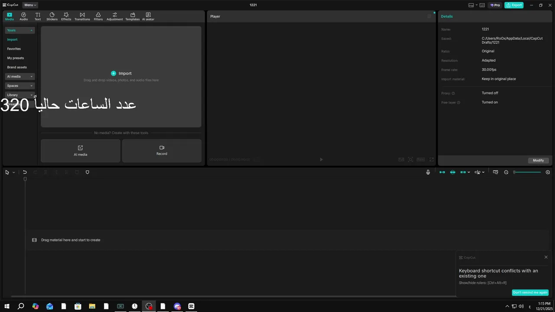Open the Templates tab
555x312 pixels.
[x=132, y=16]
